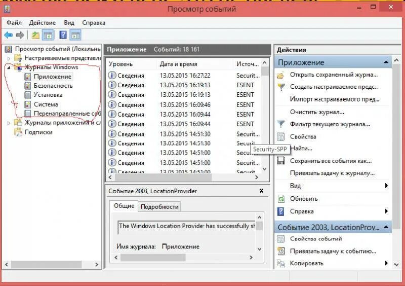Viewport: 405px width, 286px height.
Task: Click the floppy disk icon for Сохранить все события
Action: (281, 161)
